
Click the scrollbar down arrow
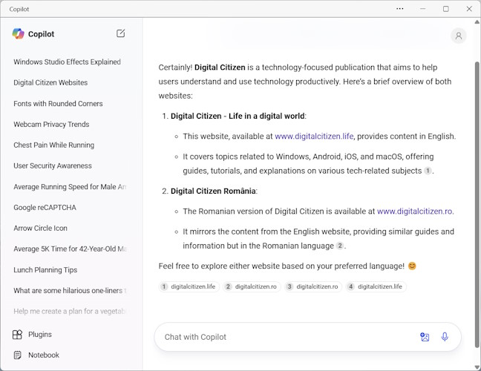(477, 367)
